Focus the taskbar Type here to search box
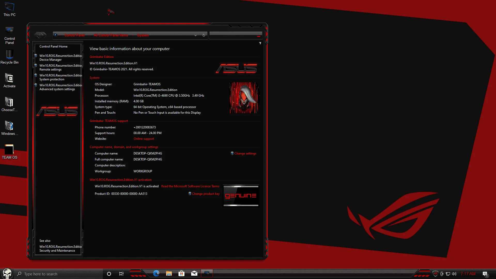The image size is (496, 279). tap(59, 274)
